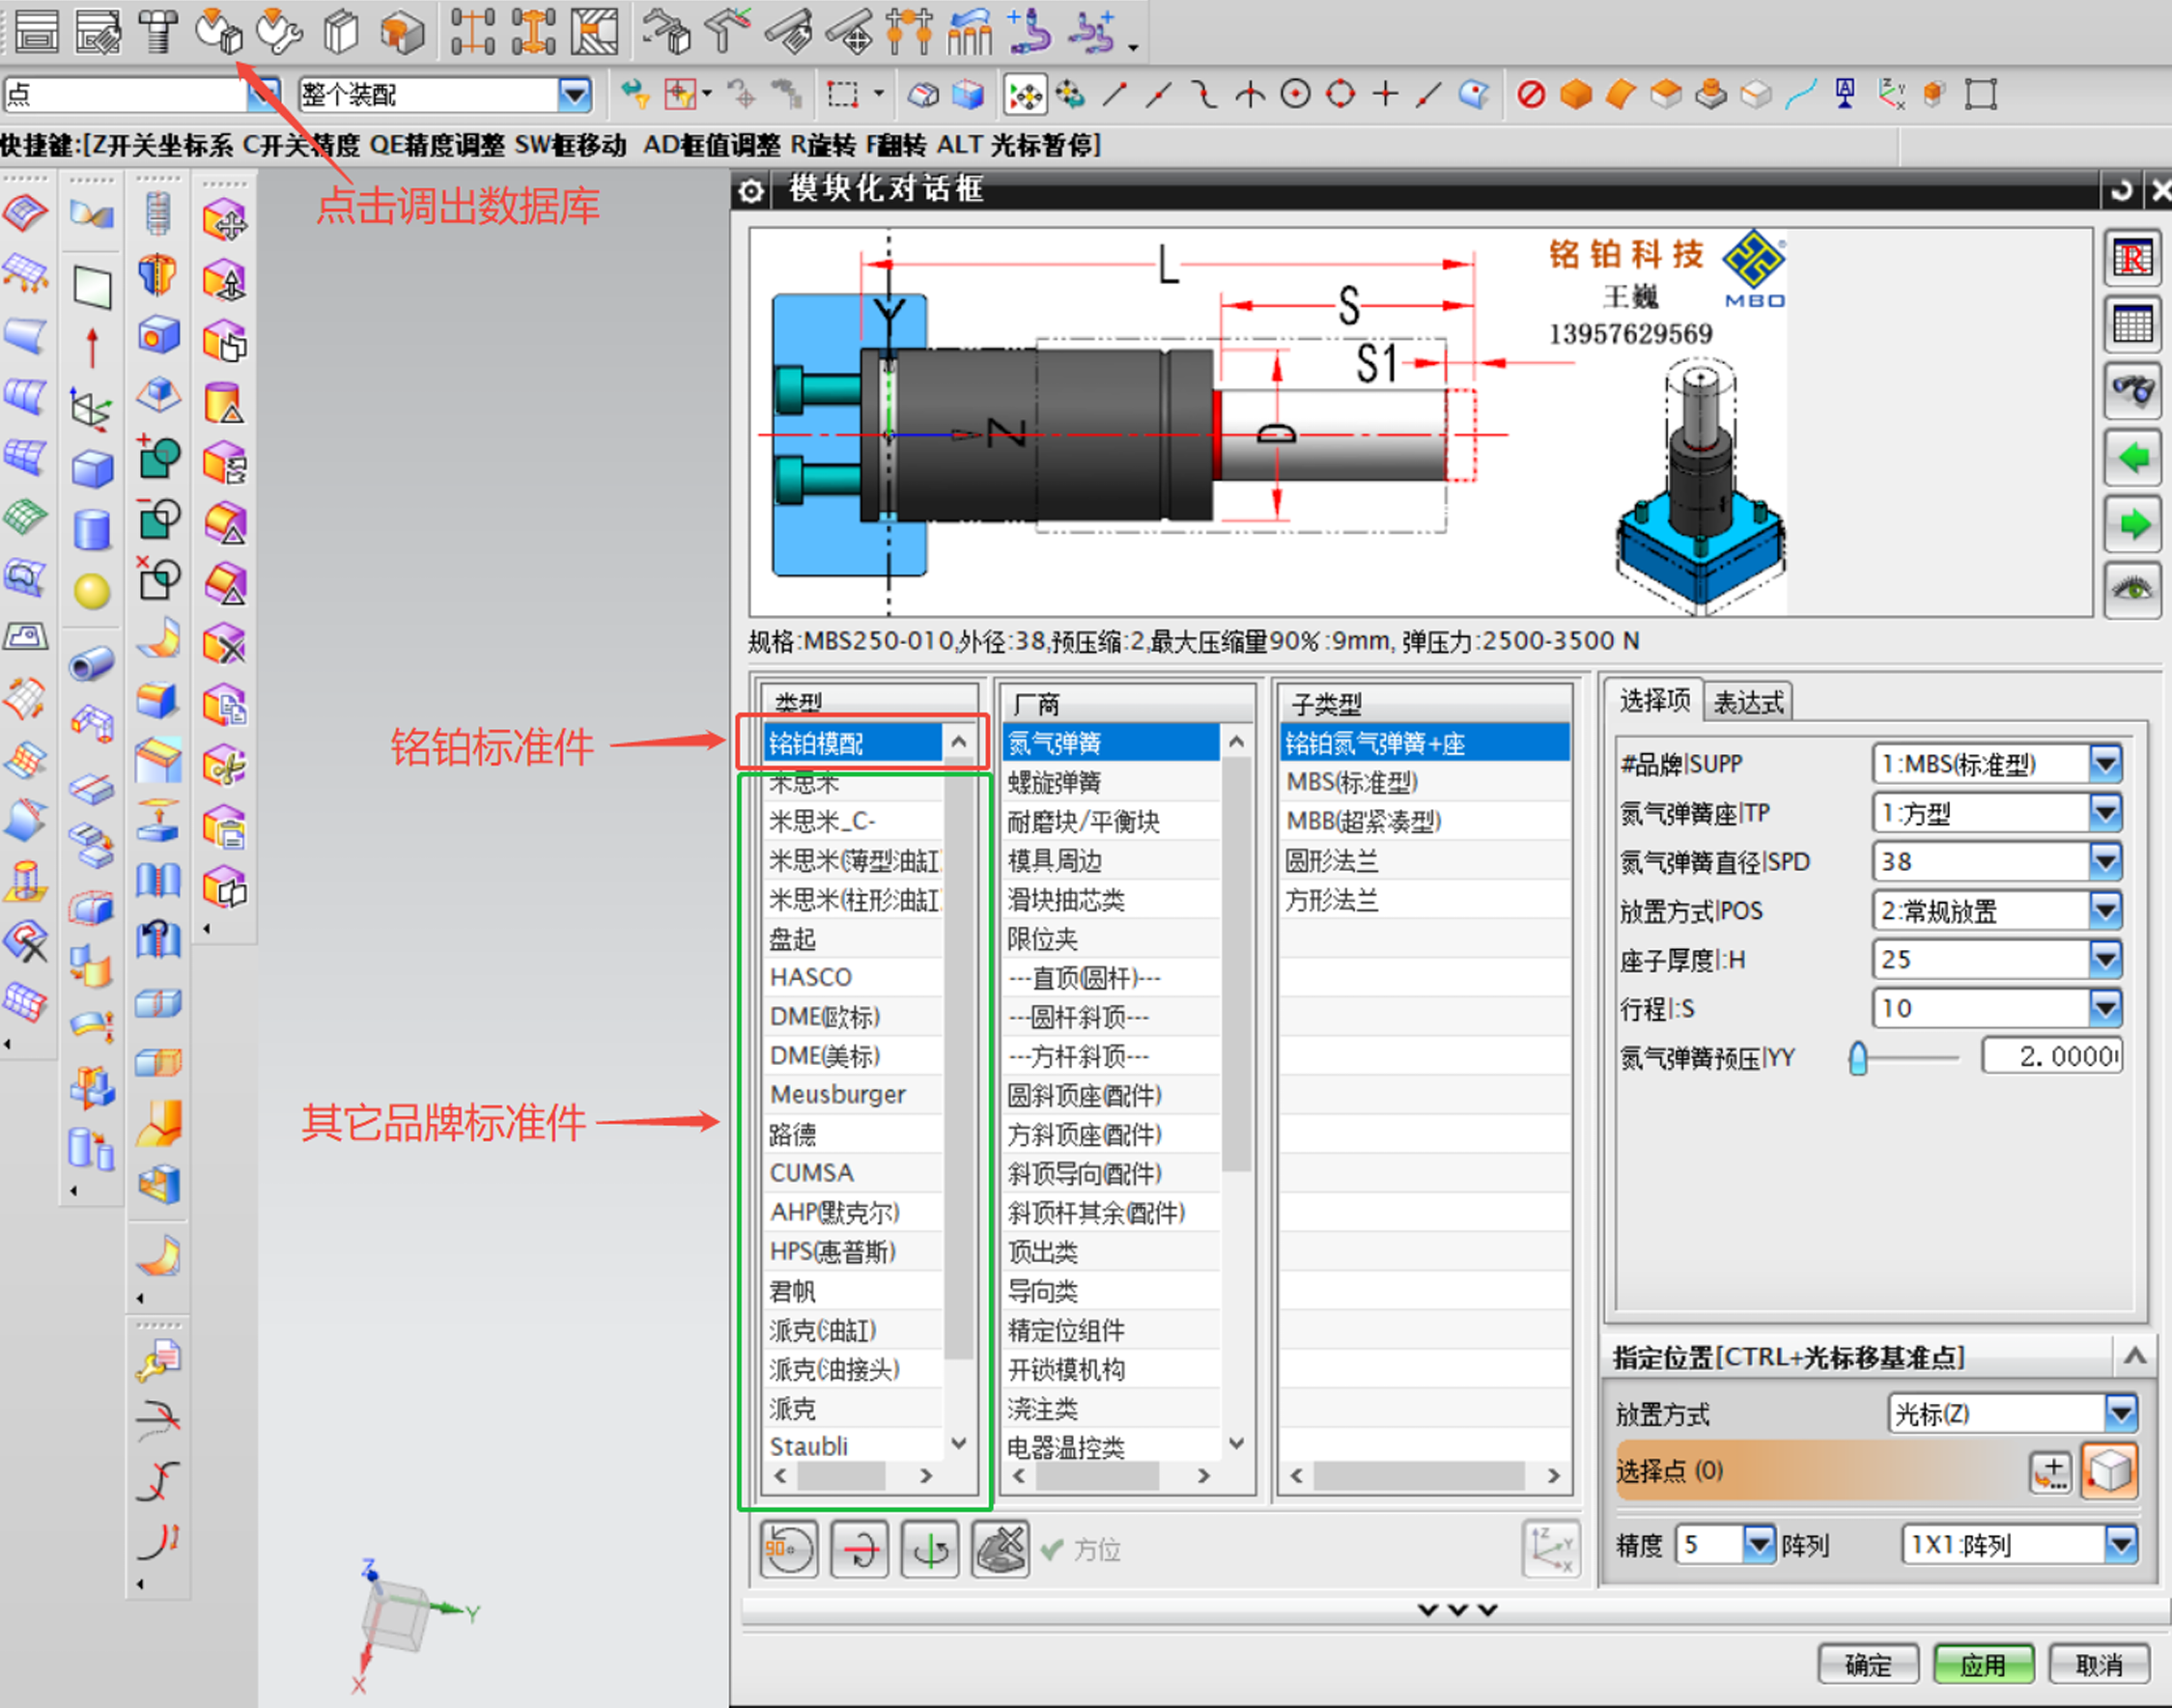Screen dimensions: 2172x1708
Task: Click the Subtract boolean icon
Action: tap(158, 519)
